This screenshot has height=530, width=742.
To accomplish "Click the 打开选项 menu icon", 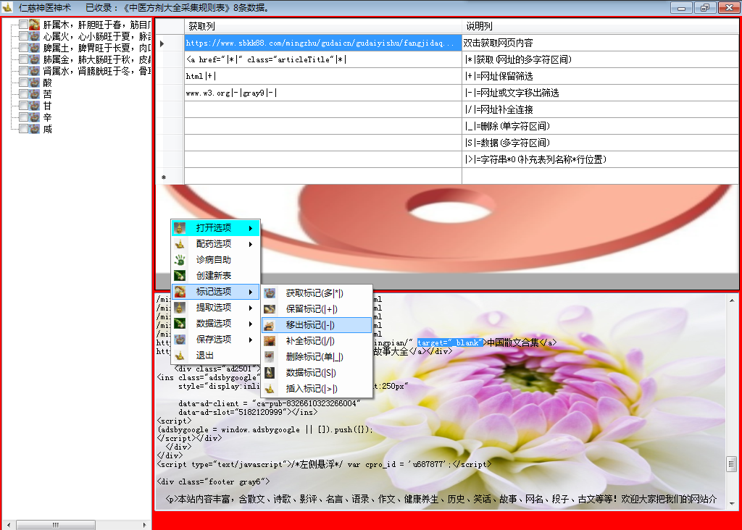I will (x=180, y=228).
